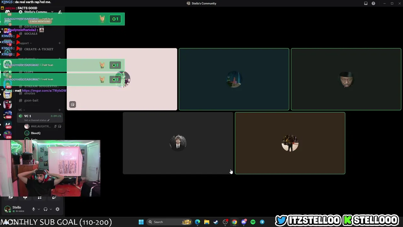Image resolution: width=403 pixels, height=227 pixels.
Task: Collapse the Support category
Action: [25, 43]
